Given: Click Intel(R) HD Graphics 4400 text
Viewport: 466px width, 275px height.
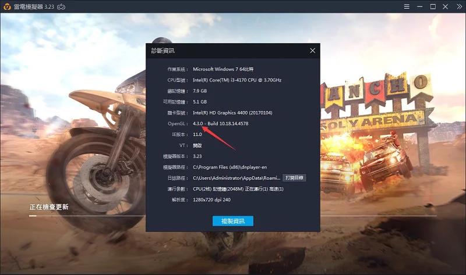Looking at the screenshot, I should [232, 113].
